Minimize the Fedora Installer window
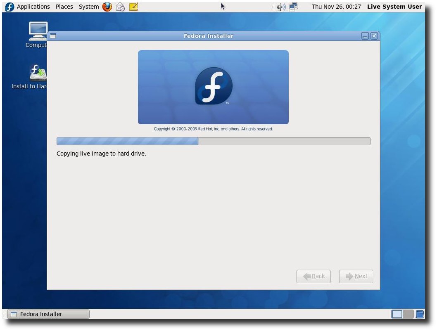Viewport: 437px width, 331px height. pyautogui.click(x=365, y=36)
